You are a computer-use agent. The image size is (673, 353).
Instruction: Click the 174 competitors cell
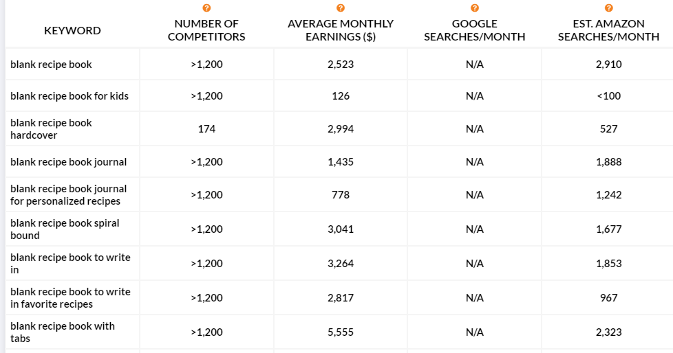point(206,129)
